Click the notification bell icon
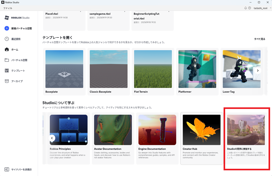This screenshot has width=272, height=176. (x=246, y=8)
